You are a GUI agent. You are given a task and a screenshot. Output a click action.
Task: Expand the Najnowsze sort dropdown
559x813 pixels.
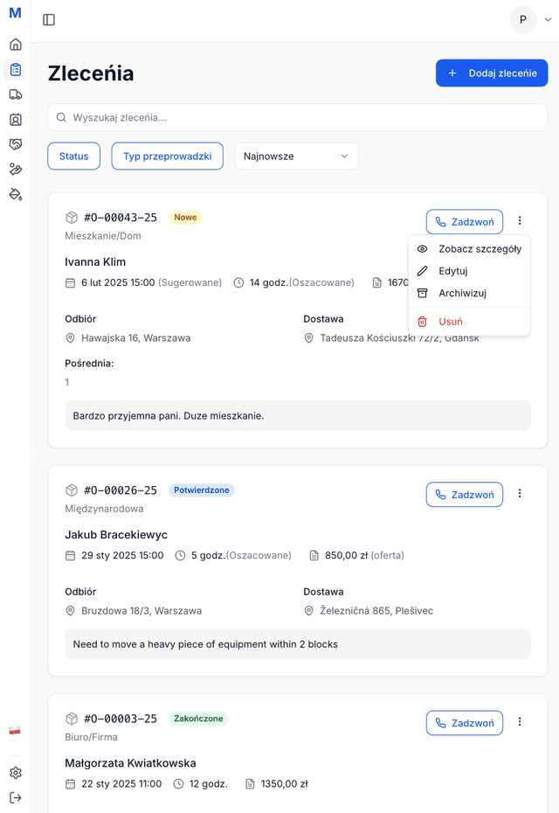click(296, 156)
